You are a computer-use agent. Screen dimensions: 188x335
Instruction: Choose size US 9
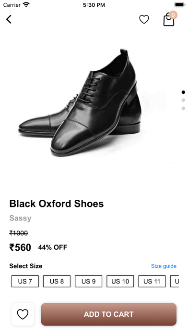point(89,281)
